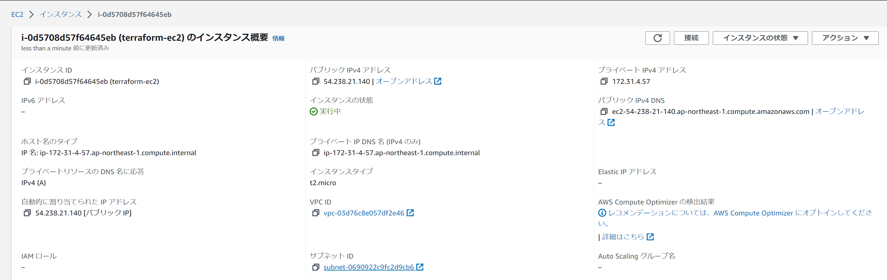Click the IPv6 アドレス label
The height and width of the screenshot is (280, 887).
(43, 100)
